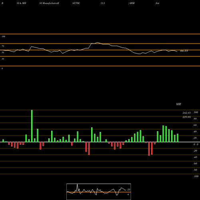Click the -20 label on MR scale

(195, 151)
